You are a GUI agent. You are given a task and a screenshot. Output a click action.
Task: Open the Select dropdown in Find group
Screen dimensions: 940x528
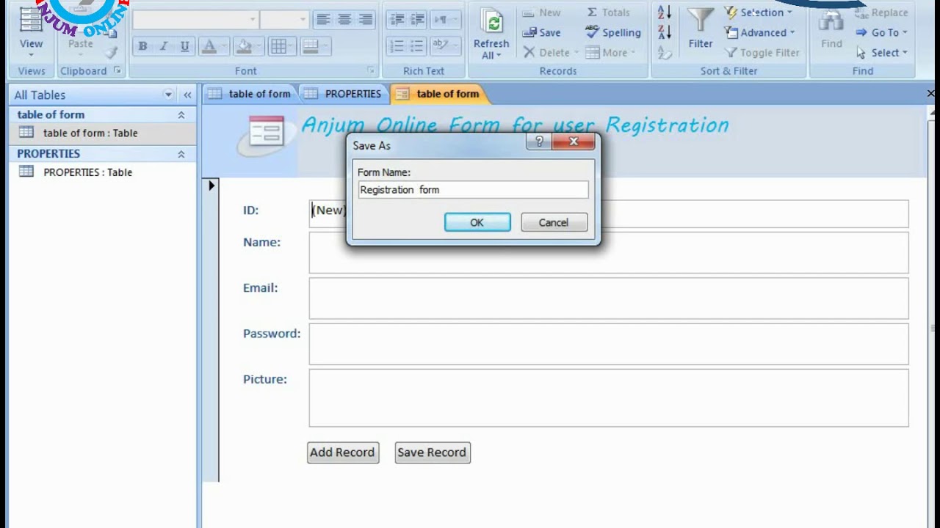(x=882, y=53)
